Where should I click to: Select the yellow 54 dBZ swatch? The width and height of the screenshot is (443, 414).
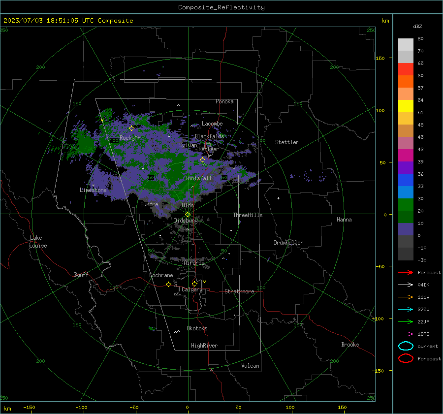(x=406, y=106)
